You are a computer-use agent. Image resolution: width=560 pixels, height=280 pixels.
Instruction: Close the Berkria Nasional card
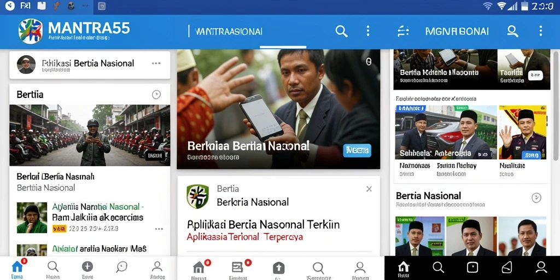tap(369, 189)
